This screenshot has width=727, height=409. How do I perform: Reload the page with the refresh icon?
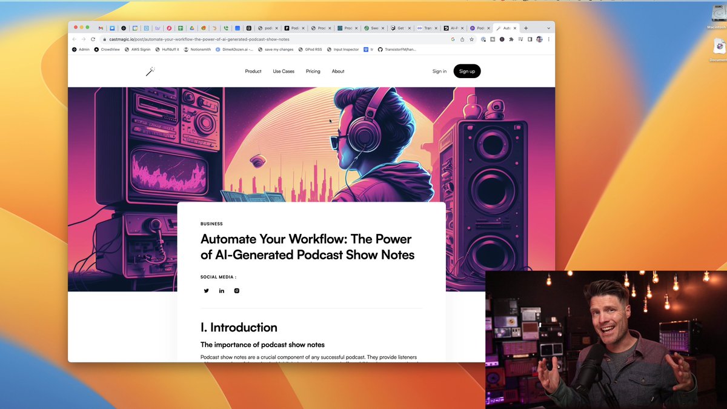(x=93, y=39)
